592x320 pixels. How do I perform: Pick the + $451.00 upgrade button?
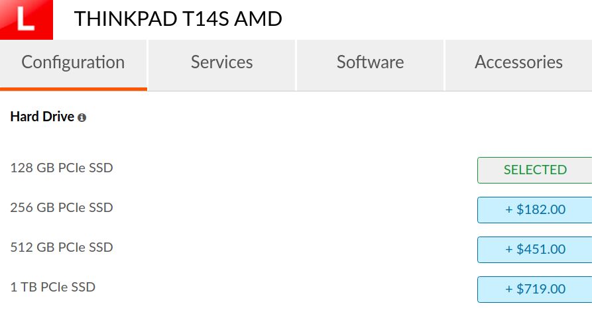click(x=534, y=249)
